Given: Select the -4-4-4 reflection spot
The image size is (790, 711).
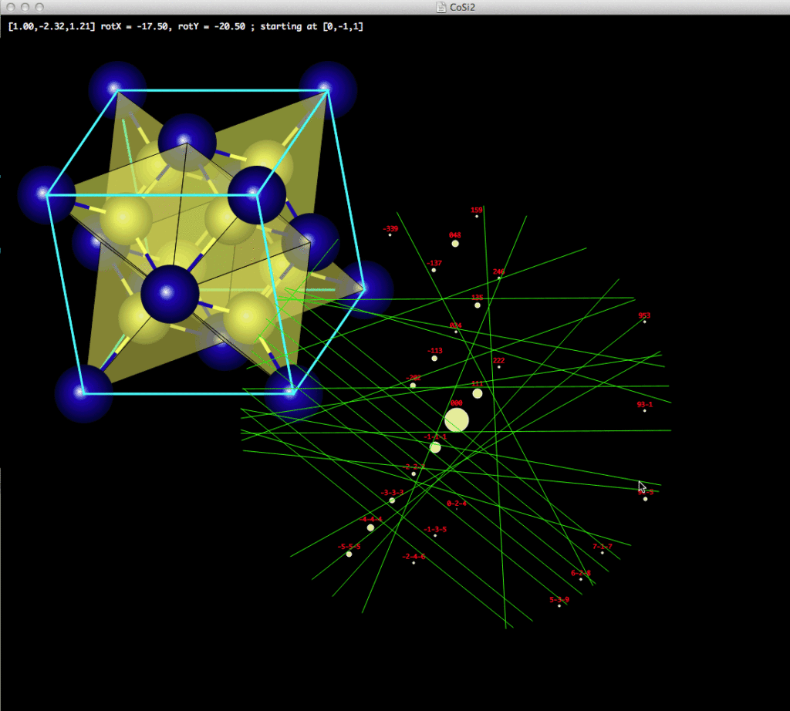Looking at the screenshot, I should [370, 527].
